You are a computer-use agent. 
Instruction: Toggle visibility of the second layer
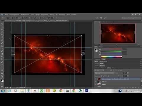click(x=96, y=82)
